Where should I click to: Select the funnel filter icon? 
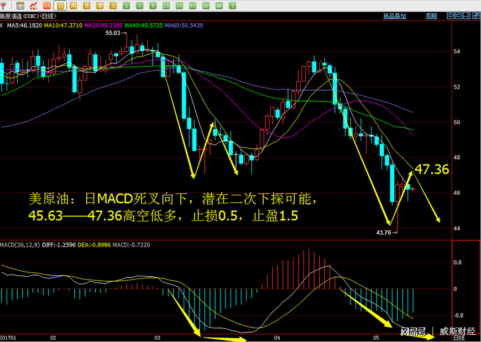pos(4,5)
